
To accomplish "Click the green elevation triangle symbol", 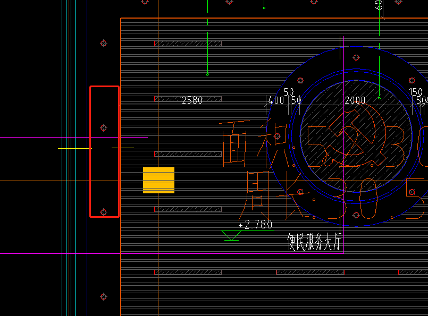I will (x=231, y=235).
